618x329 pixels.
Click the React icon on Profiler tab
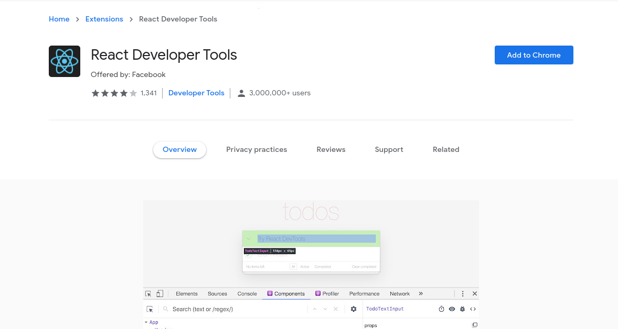318,293
